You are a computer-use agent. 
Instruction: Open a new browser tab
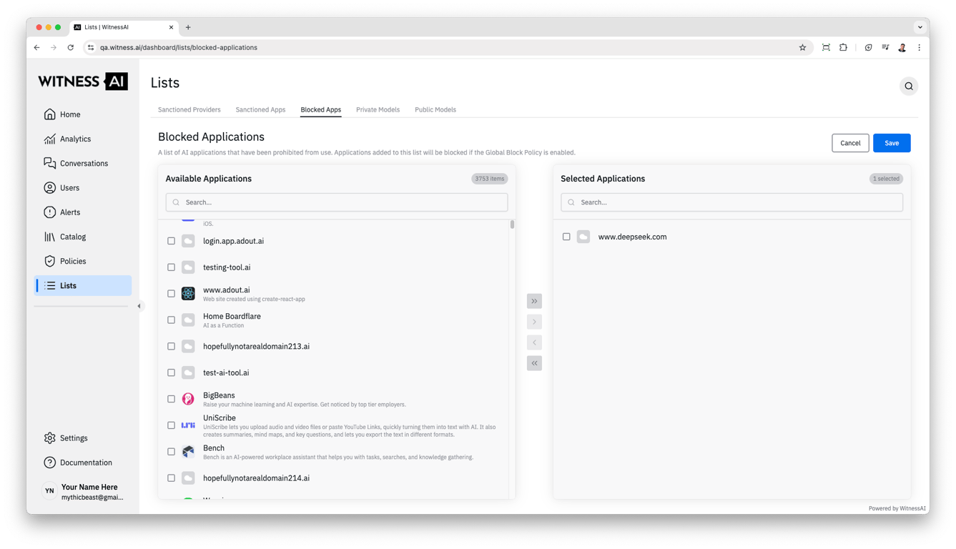click(188, 27)
